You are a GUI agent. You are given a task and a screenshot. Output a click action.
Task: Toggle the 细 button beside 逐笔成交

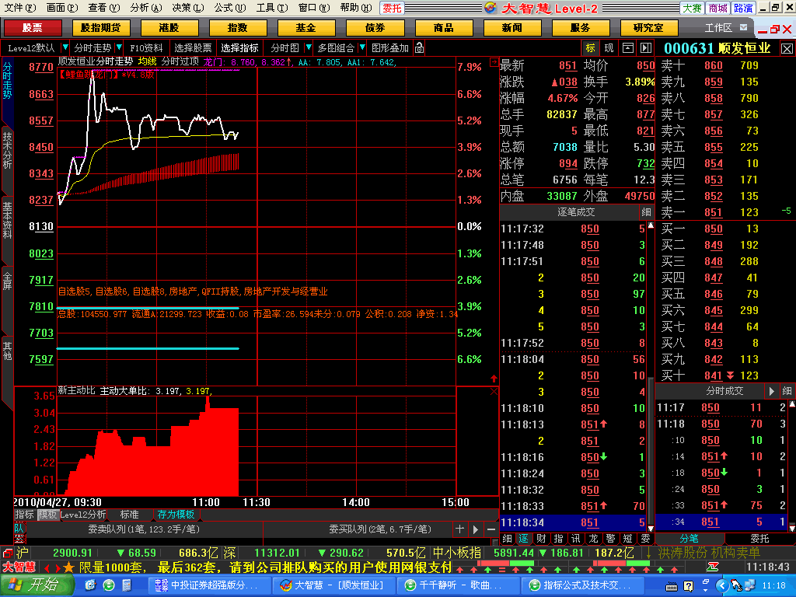(647, 211)
